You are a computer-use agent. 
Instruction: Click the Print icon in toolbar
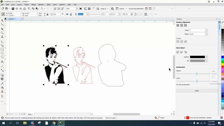tap(24, 9)
